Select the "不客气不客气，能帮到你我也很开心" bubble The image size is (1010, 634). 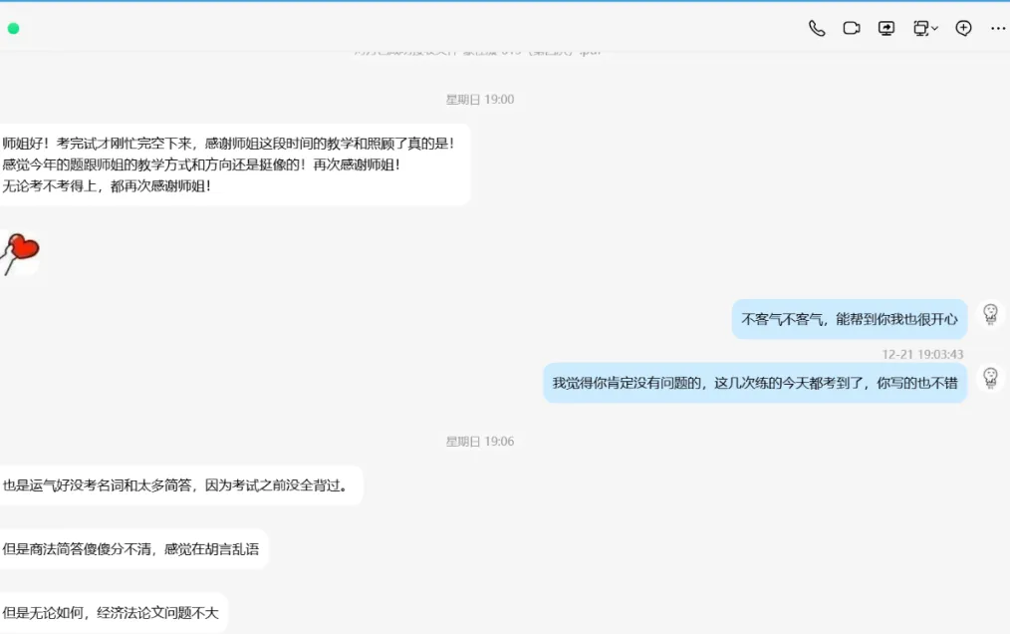point(849,319)
